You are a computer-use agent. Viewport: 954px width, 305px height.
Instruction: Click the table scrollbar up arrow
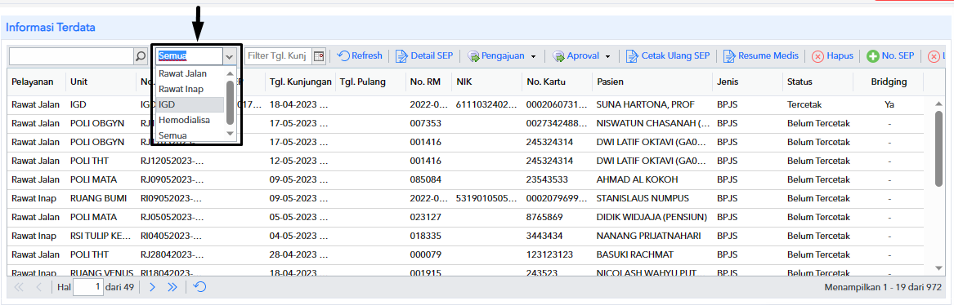point(938,103)
